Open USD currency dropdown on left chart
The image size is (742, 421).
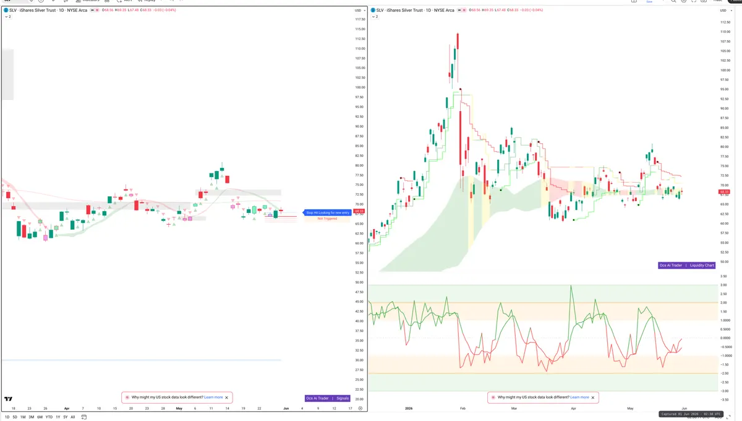[x=359, y=10]
